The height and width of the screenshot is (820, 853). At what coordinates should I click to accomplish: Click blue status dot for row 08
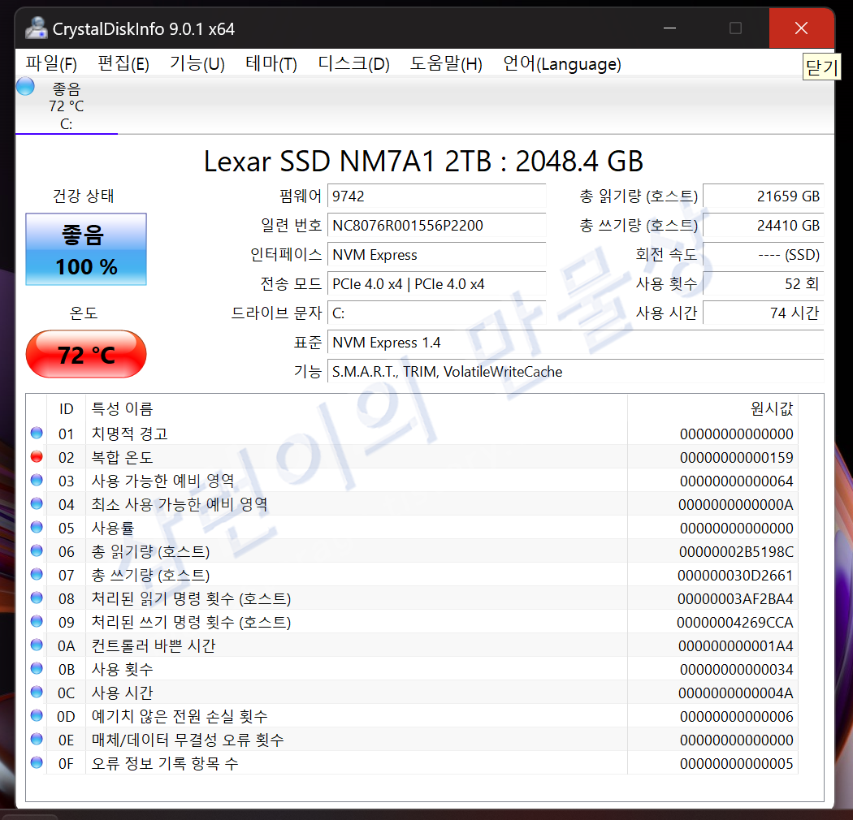pyautogui.click(x=37, y=598)
